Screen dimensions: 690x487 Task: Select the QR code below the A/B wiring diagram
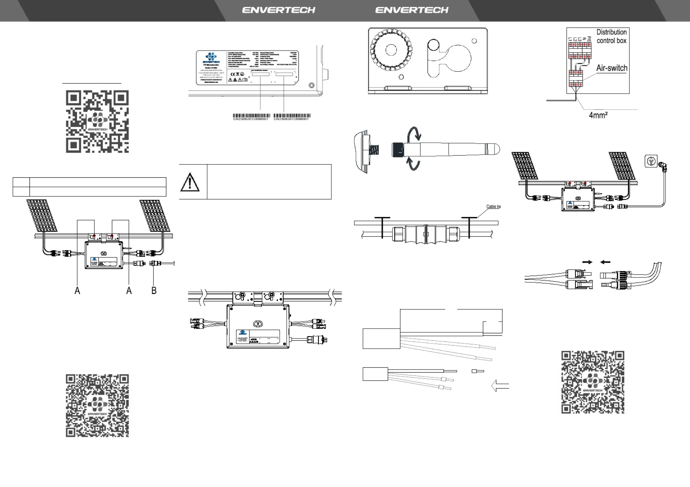click(97, 405)
